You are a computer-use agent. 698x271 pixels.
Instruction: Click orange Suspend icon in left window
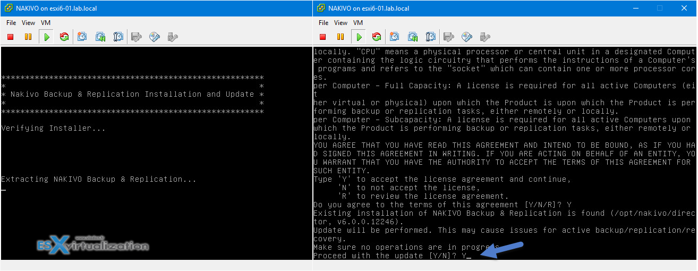coord(28,37)
